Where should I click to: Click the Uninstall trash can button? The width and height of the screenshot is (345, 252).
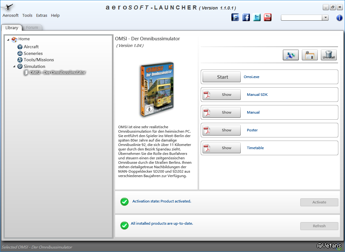(x=329, y=55)
